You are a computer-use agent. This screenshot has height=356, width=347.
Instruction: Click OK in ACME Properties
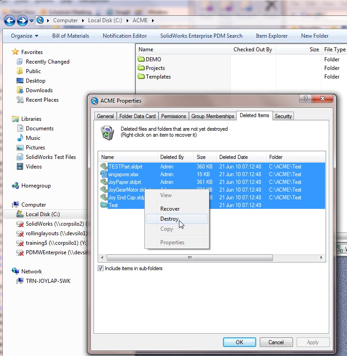[x=239, y=342]
